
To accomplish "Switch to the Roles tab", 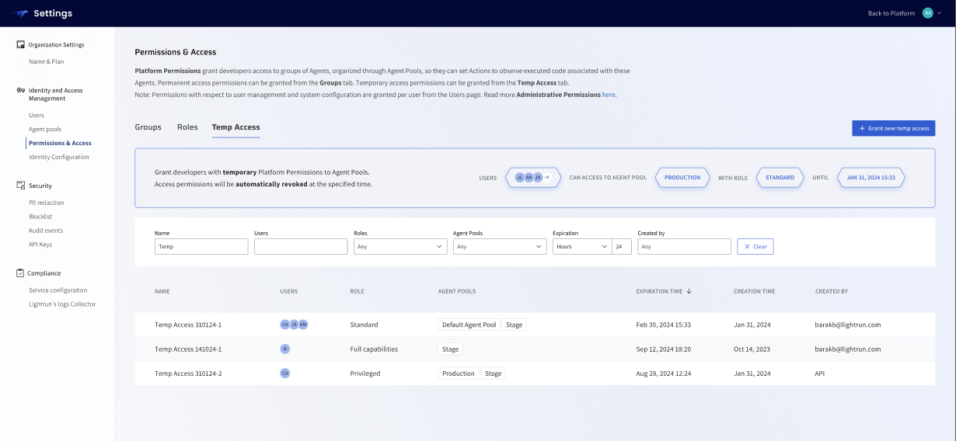I will point(187,127).
